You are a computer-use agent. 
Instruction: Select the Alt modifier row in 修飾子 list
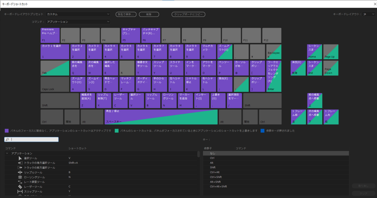click(276, 163)
